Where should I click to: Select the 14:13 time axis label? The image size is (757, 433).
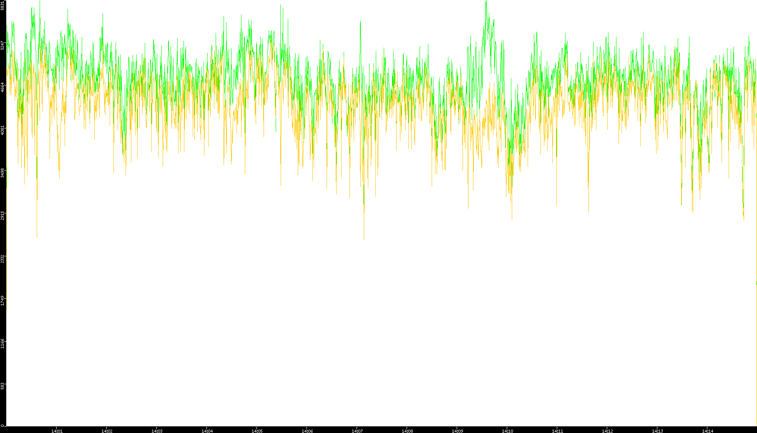tap(657, 431)
